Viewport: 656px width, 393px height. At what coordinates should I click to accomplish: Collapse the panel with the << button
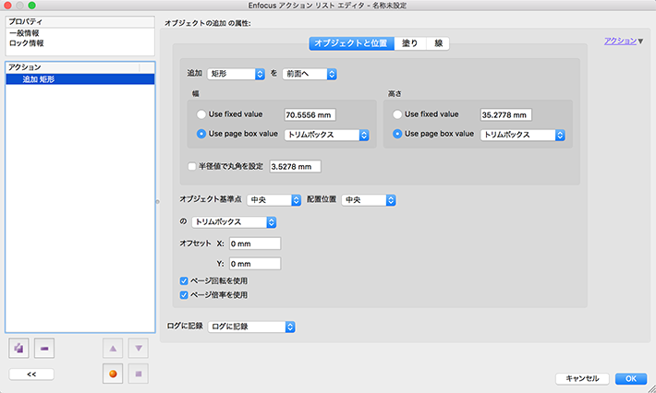pos(31,374)
